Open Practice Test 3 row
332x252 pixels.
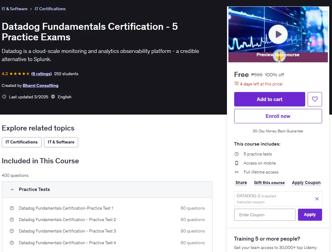pyautogui.click(x=107, y=231)
